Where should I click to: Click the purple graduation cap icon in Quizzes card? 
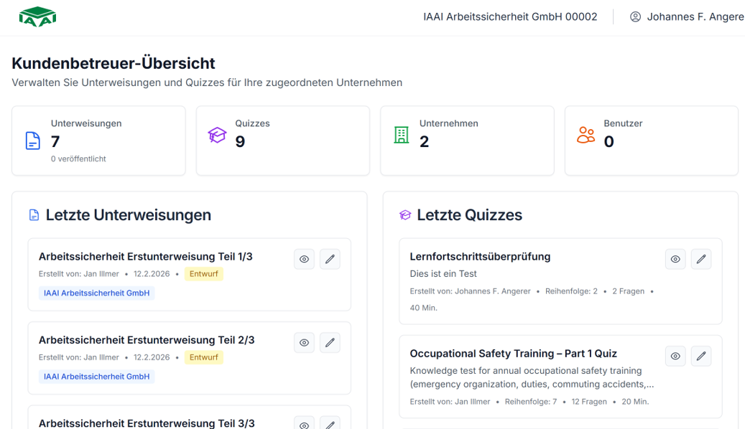click(x=217, y=136)
